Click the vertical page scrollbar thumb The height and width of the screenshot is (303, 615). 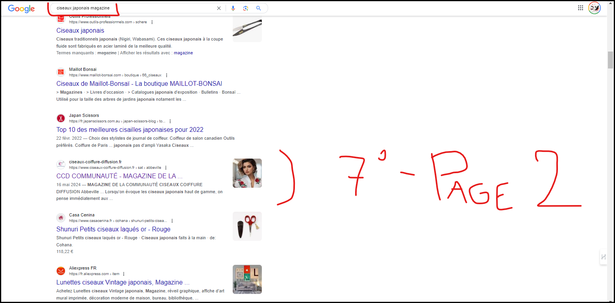pos(611,60)
